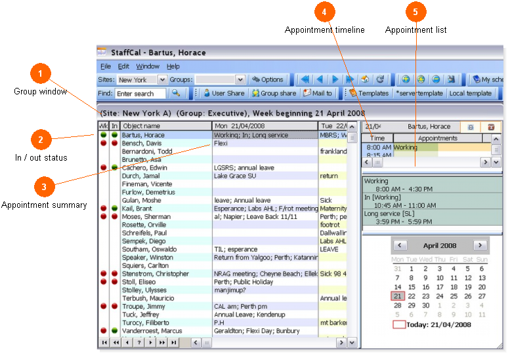Toggle In status dot for Kail, Brant

click(114, 208)
